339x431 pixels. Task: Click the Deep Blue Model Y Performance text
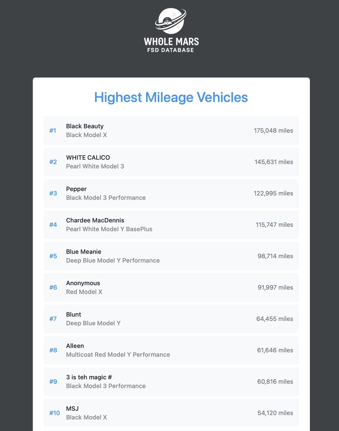[113, 260]
